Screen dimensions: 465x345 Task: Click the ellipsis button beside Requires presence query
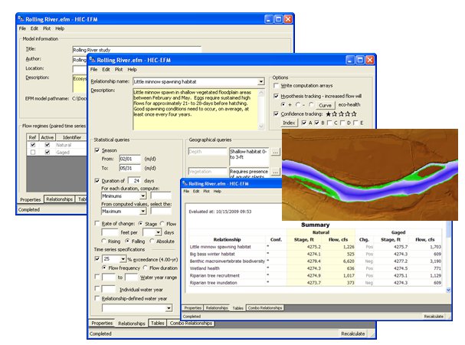pos(275,172)
